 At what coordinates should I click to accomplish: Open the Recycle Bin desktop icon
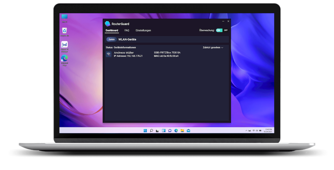click(x=65, y=31)
